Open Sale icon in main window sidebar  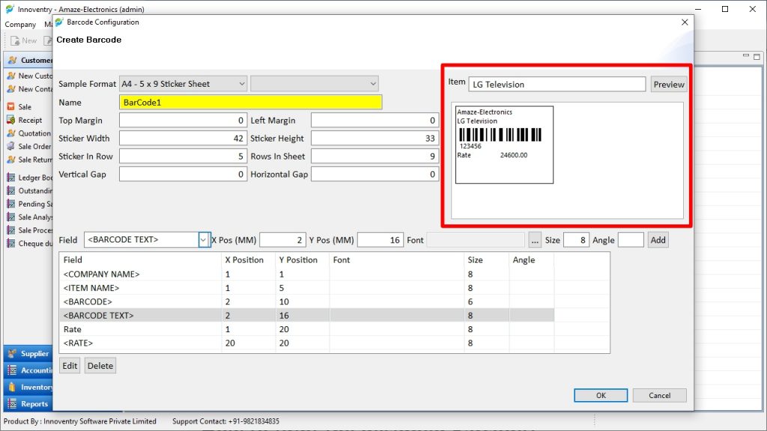click(x=10, y=106)
